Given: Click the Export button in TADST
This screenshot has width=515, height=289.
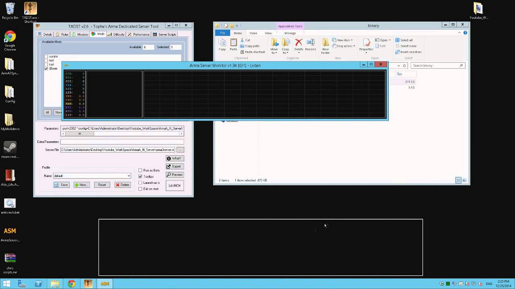Looking at the screenshot, I should tap(175, 167).
